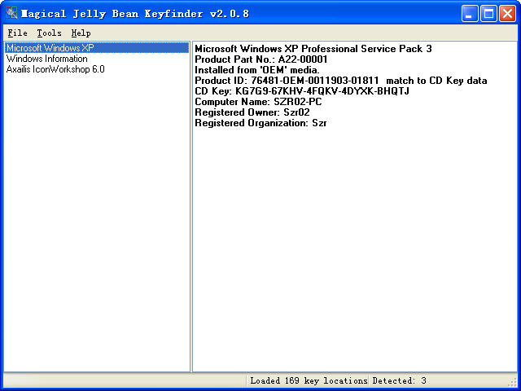Screen dimensions: 521x391
Task: Maximize the Keyfinder window
Action: (488, 14)
